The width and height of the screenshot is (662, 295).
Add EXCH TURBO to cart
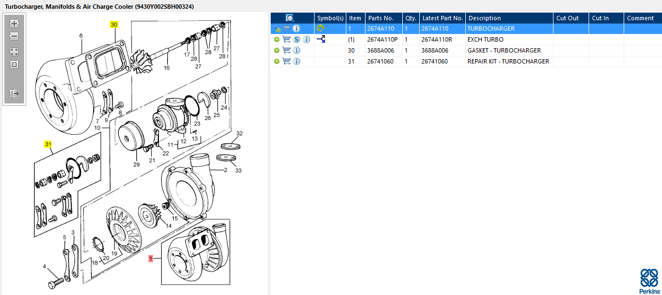(287, 39)
